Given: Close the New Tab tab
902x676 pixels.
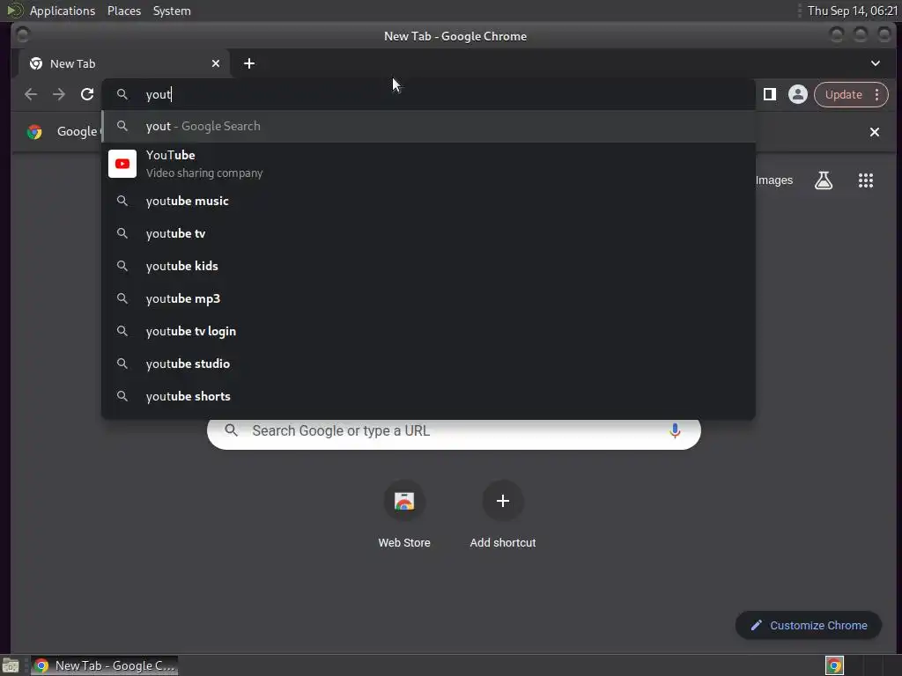Looking at the screenshot, I should tap(216, 63).
